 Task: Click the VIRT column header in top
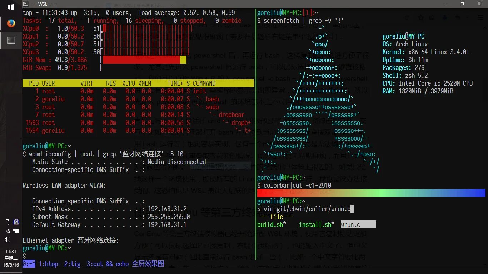[x=87, y=83]
